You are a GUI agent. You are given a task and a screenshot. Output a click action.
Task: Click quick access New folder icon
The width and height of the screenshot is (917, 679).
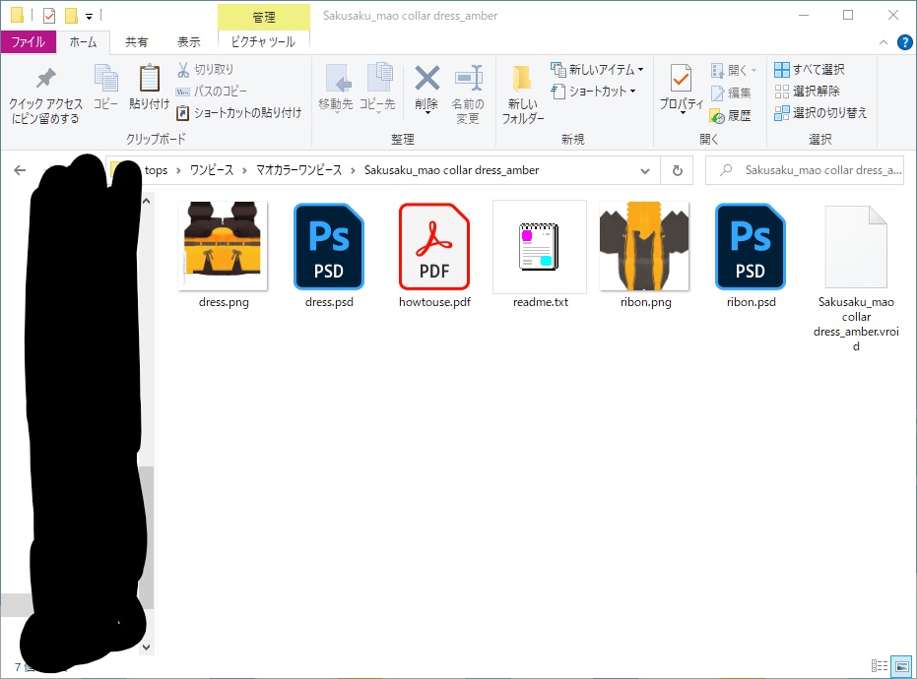(71, 15)
